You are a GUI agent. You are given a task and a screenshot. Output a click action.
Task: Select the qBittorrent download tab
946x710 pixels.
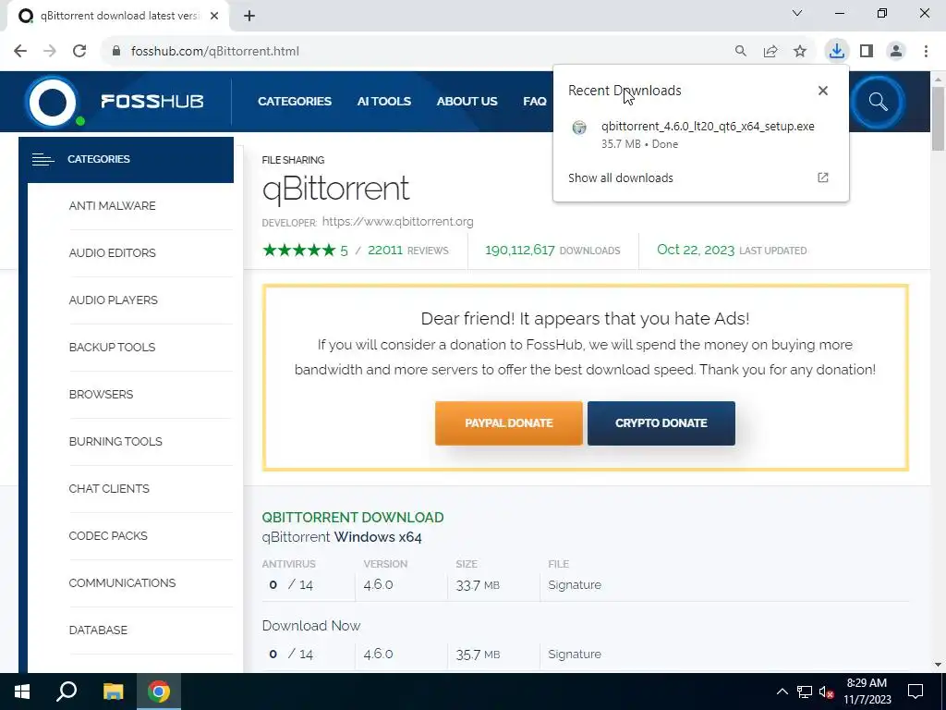(x=119, y=16)
